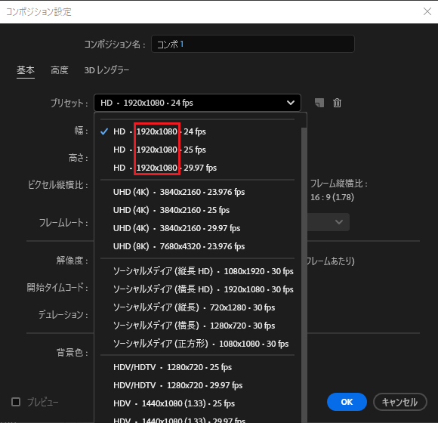Choose UHD (4K) 3840x2160 25 fps
Image resolution: width=438 pixels, height=423 pixels.
(197, 210)
